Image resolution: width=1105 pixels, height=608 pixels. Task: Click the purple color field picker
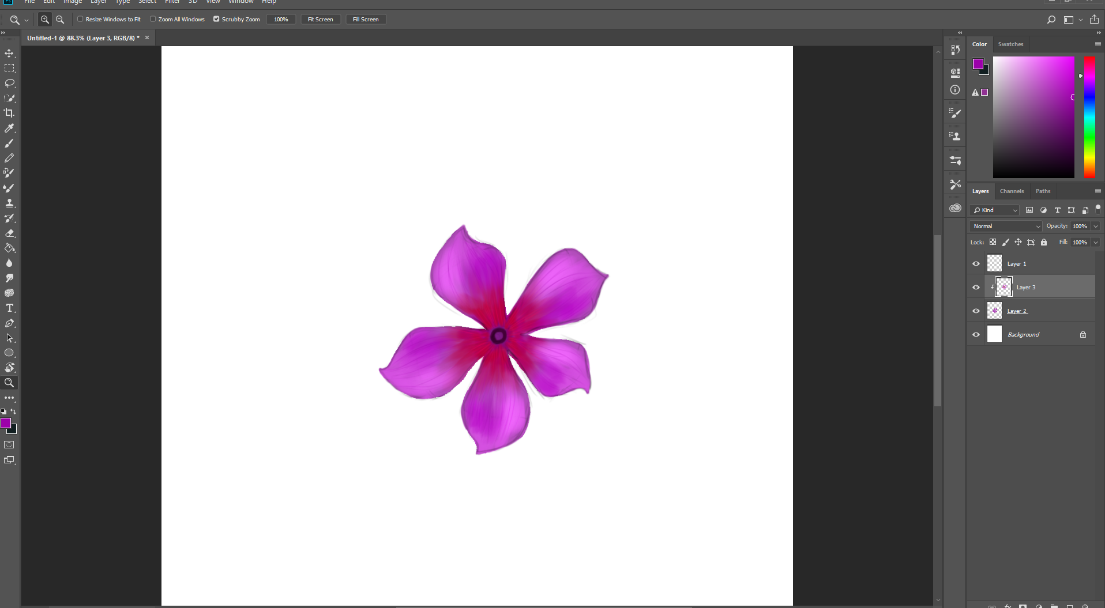(1033, 117)
